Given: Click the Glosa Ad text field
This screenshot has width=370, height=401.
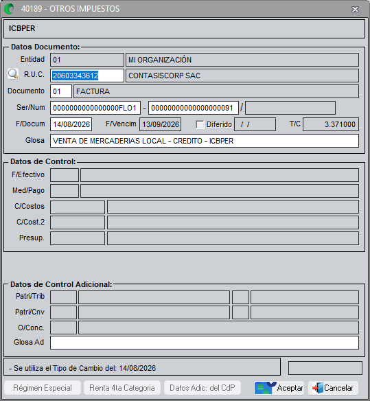Looking at the screenshot, I should 205,343.
